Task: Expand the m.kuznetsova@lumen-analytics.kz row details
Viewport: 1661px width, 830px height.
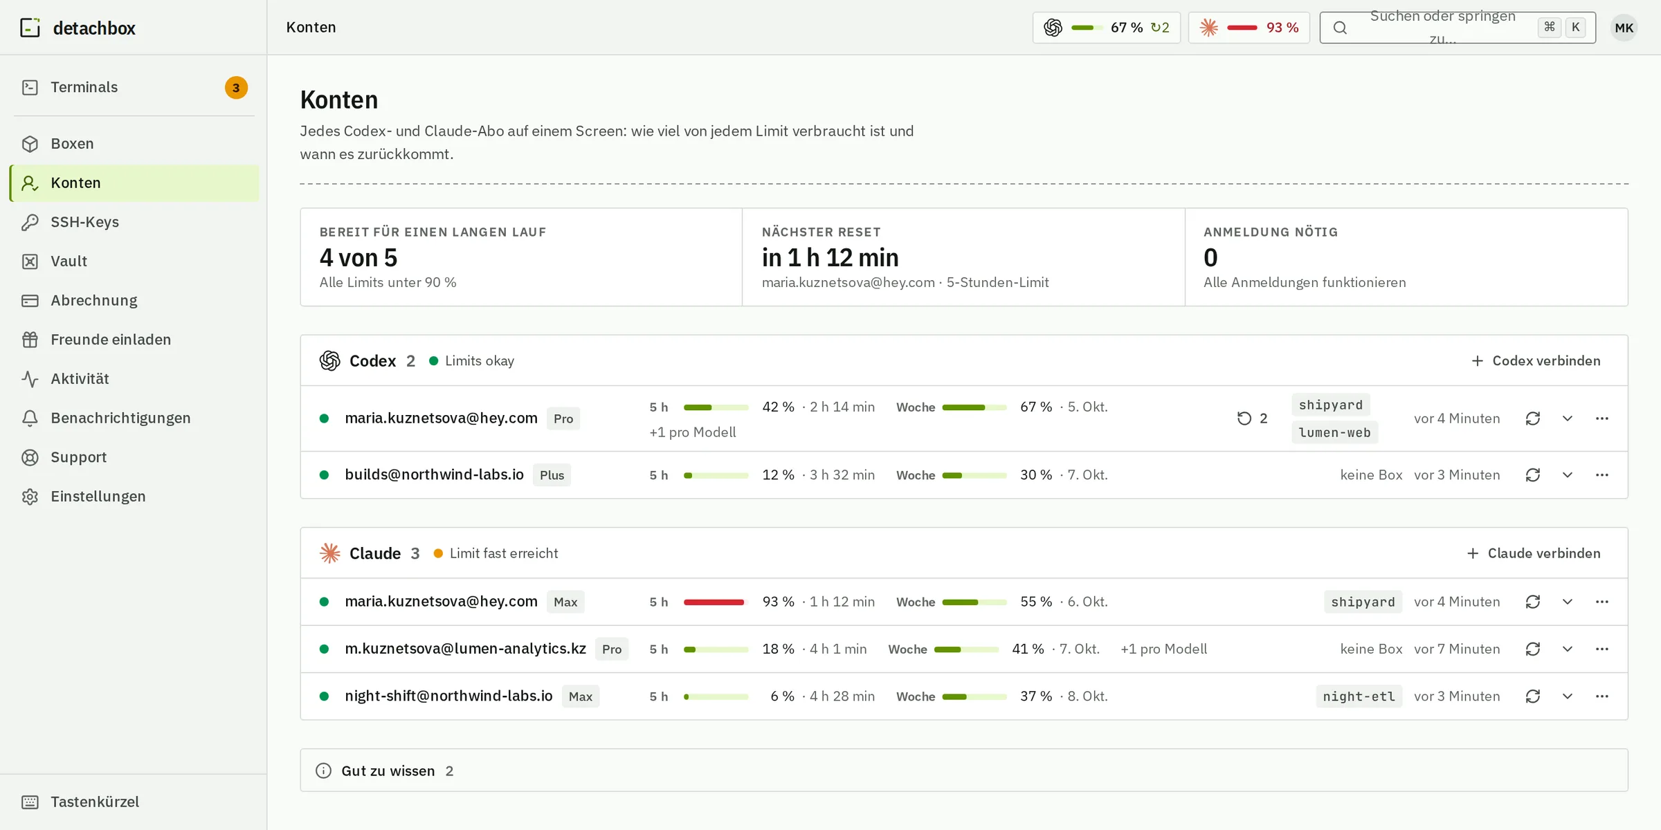Action: click(1568, 649)
